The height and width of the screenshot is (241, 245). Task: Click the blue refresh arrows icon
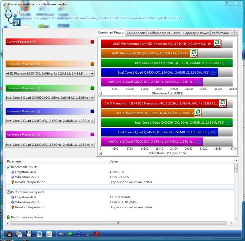79,234
